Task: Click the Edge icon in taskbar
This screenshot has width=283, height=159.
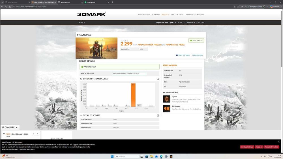Action: [x=161, y=156]
